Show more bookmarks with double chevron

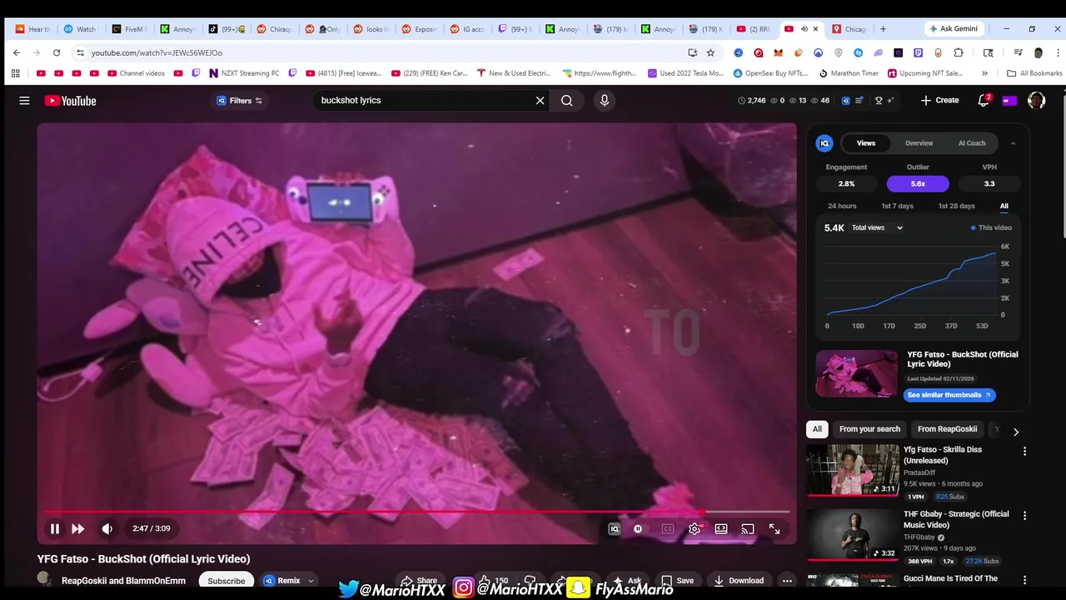click(x=986, y=73)
